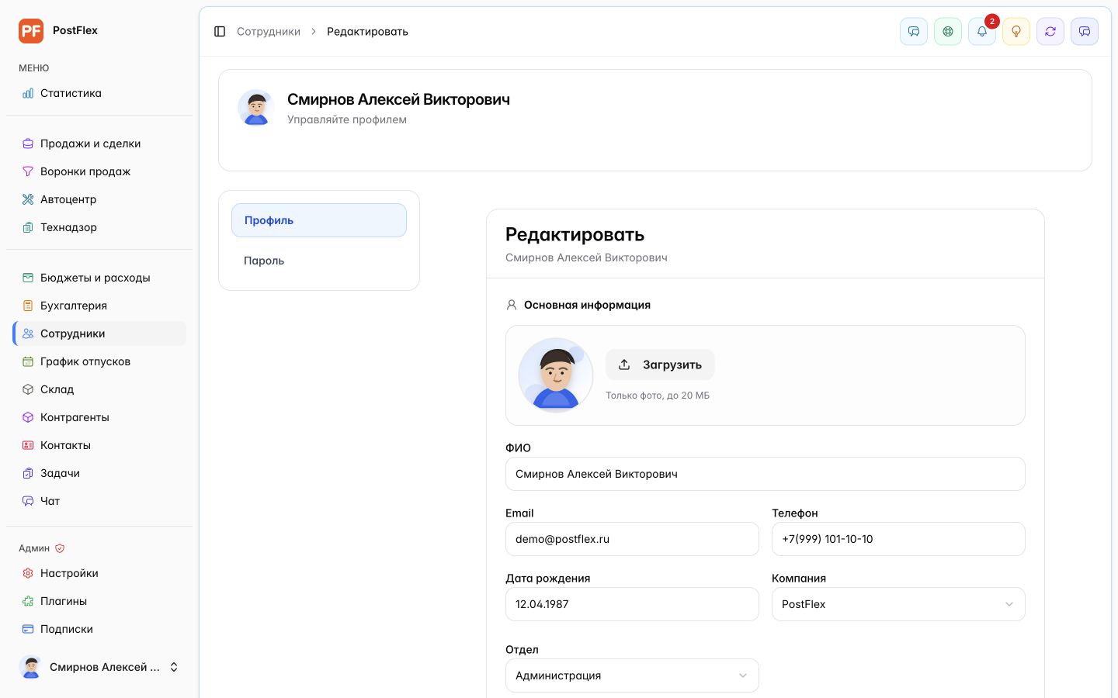Open Автоцентр from the sidebar menu
This screenshot has width=1118, height=698.
click(x=99, y=199)
